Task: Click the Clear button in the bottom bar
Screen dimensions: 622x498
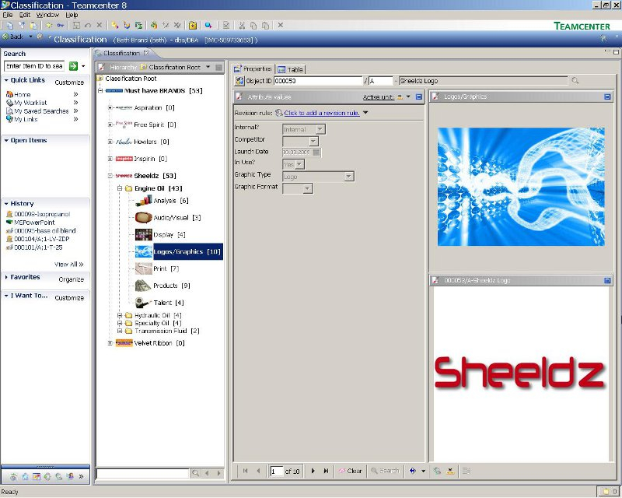Action: click(351, 471)
